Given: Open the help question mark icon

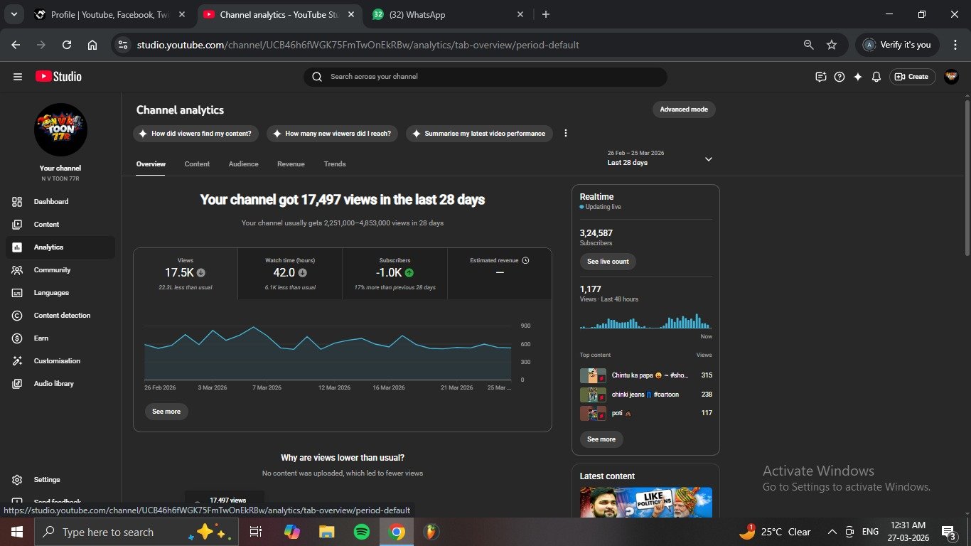Looking at the screenshot, I should click(839, 77).
